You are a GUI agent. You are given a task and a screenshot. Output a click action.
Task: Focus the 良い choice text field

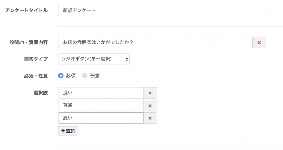click(101, 93)
